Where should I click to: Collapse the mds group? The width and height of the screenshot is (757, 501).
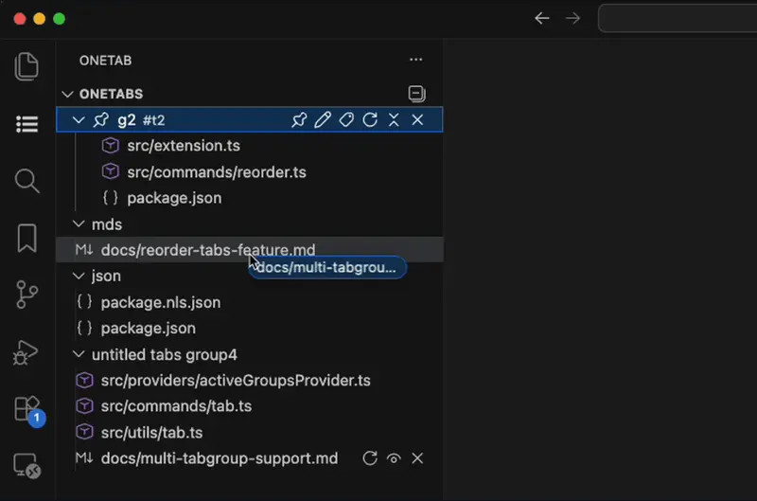tap(79, 224)
